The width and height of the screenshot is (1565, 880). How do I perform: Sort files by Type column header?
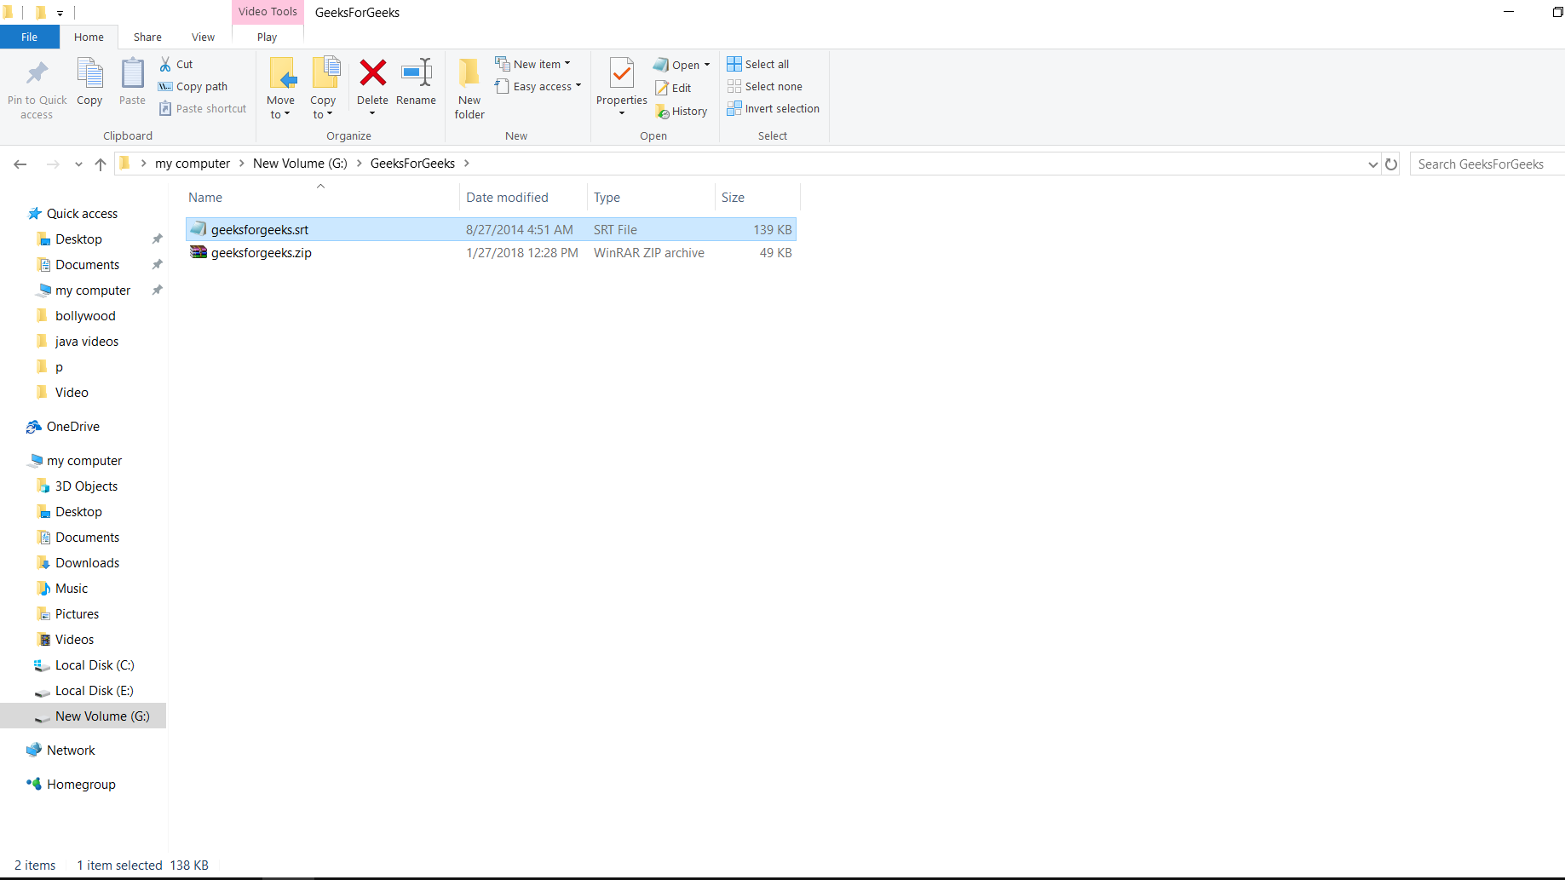tap(651, 197)
